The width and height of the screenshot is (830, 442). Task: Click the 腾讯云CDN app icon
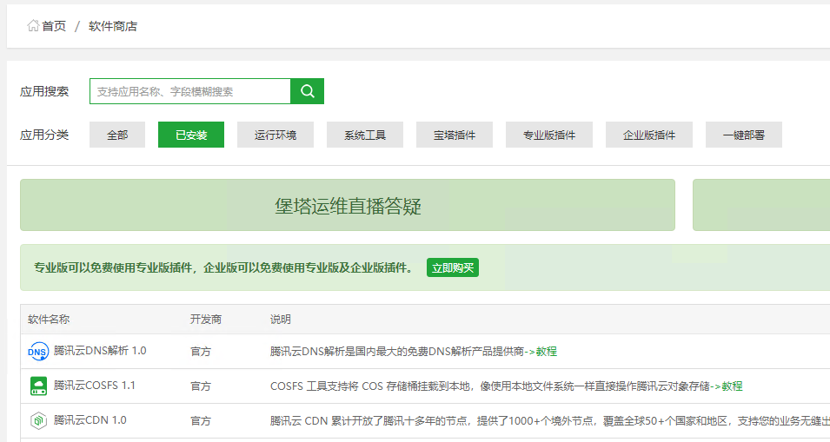pos(38,421)
